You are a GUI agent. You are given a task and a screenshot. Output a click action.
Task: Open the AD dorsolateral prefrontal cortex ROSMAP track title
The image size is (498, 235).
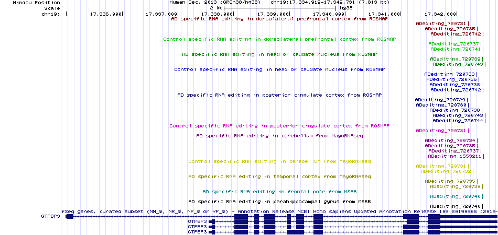pos(279,19)
